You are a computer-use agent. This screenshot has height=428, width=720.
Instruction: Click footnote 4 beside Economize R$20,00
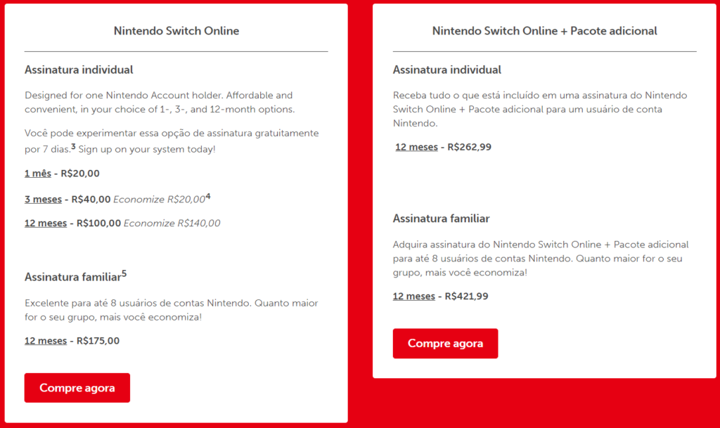coord(208,196)
